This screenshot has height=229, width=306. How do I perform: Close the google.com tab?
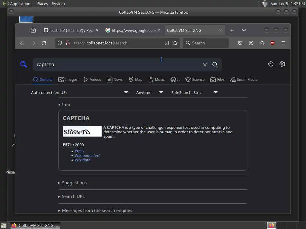[159, 30]
